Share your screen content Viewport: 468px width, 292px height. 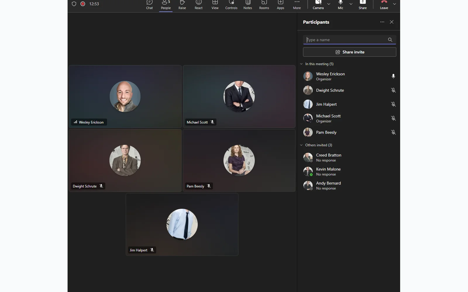pos(363,5)
